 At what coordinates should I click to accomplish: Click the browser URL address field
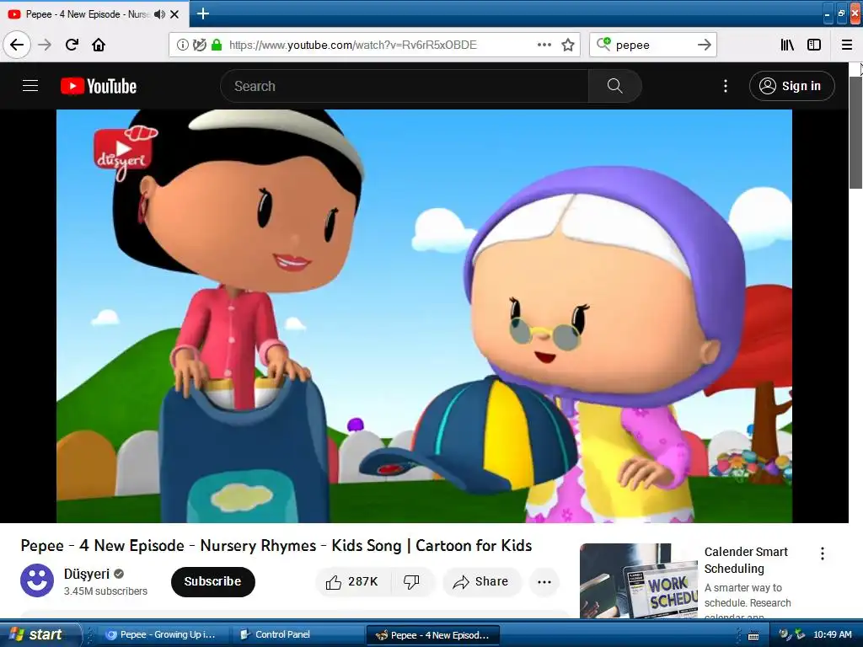(352, 45)
